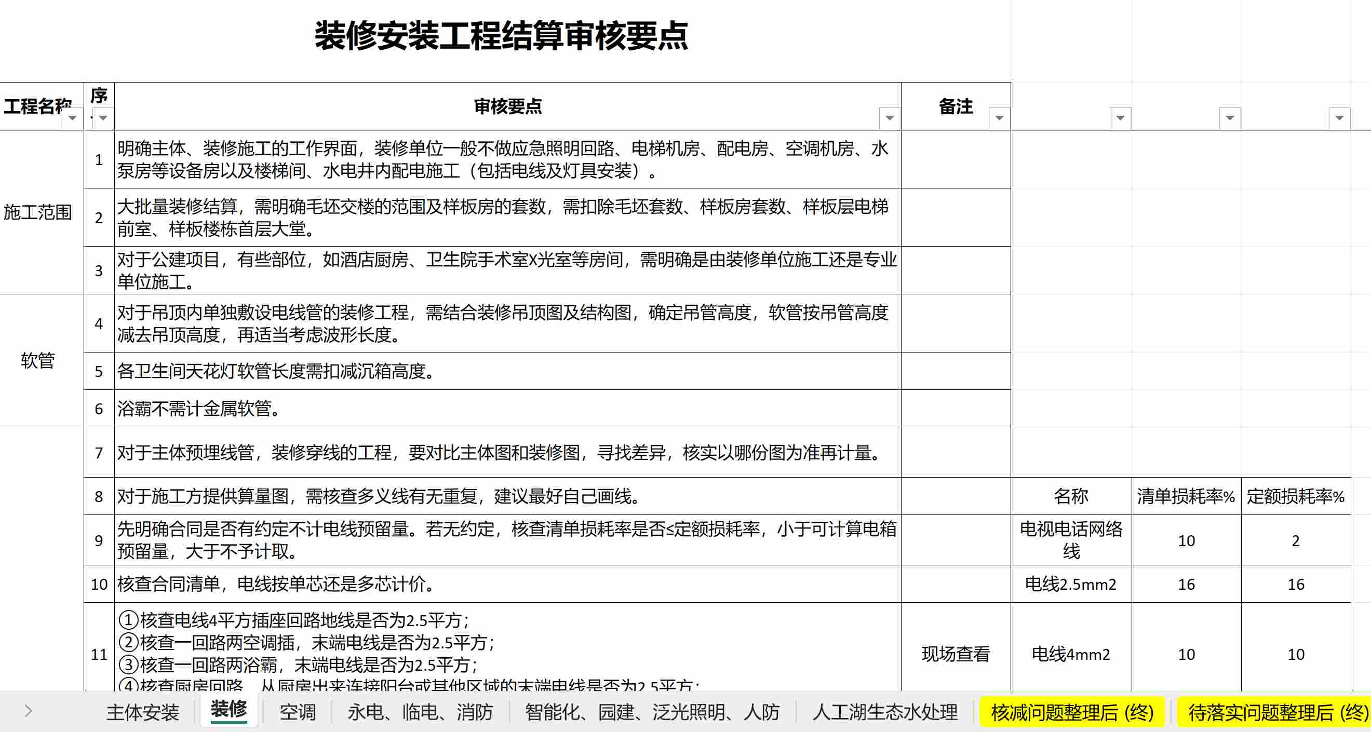This screenshot has height=732, width=1371.
Task: Select sequence number 5 cell
Action: [99, 371]
